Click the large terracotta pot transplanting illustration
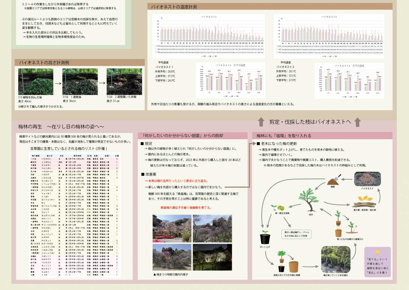 [x=293, y=267]
